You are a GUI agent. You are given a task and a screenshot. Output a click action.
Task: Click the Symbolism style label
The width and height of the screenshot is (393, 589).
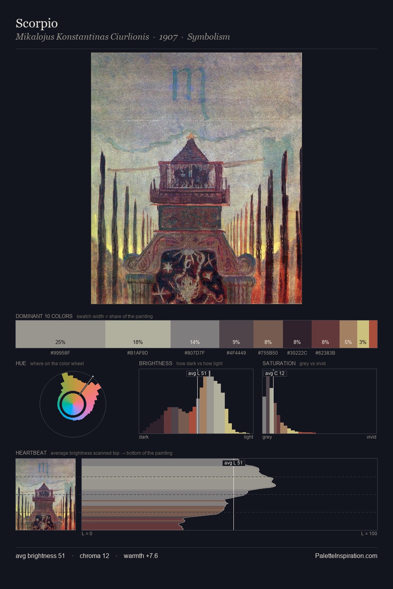tap(209, 37)
